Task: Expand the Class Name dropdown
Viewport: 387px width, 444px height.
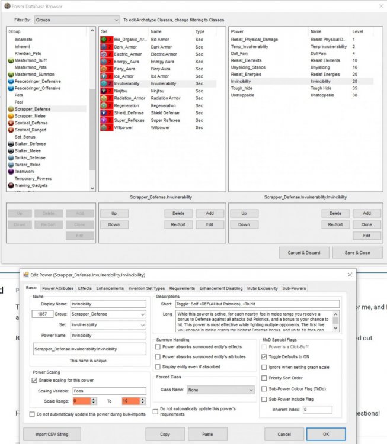Action: point(220,390)
